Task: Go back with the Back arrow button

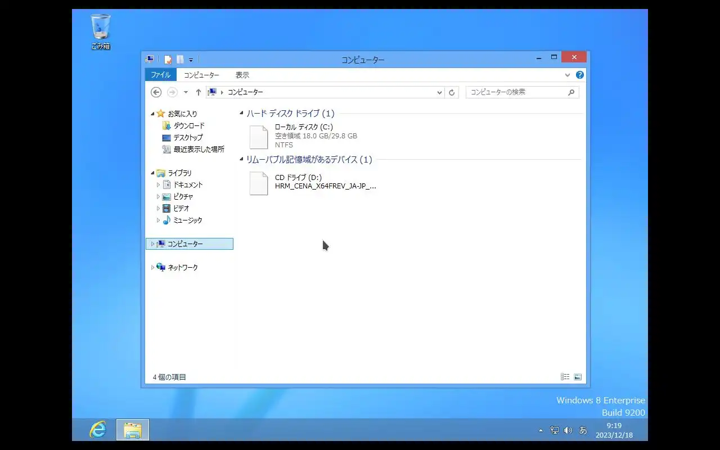Action: 156,92
